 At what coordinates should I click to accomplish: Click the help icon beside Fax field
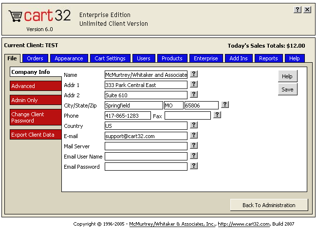[x=217, y=115]
